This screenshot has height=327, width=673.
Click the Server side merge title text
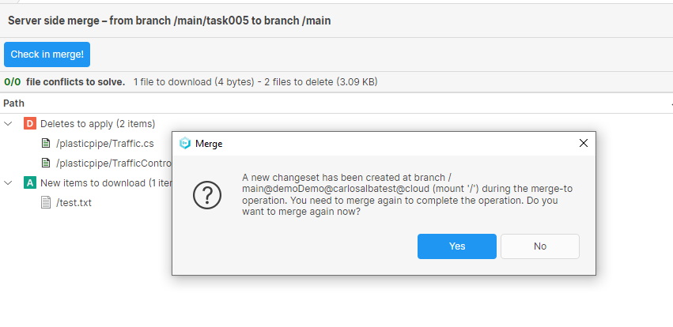[169, 21]
